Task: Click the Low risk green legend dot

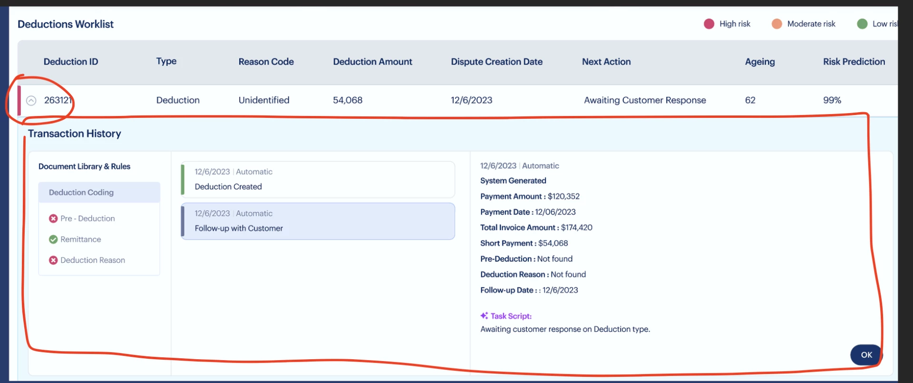Action: click(862, 24)
